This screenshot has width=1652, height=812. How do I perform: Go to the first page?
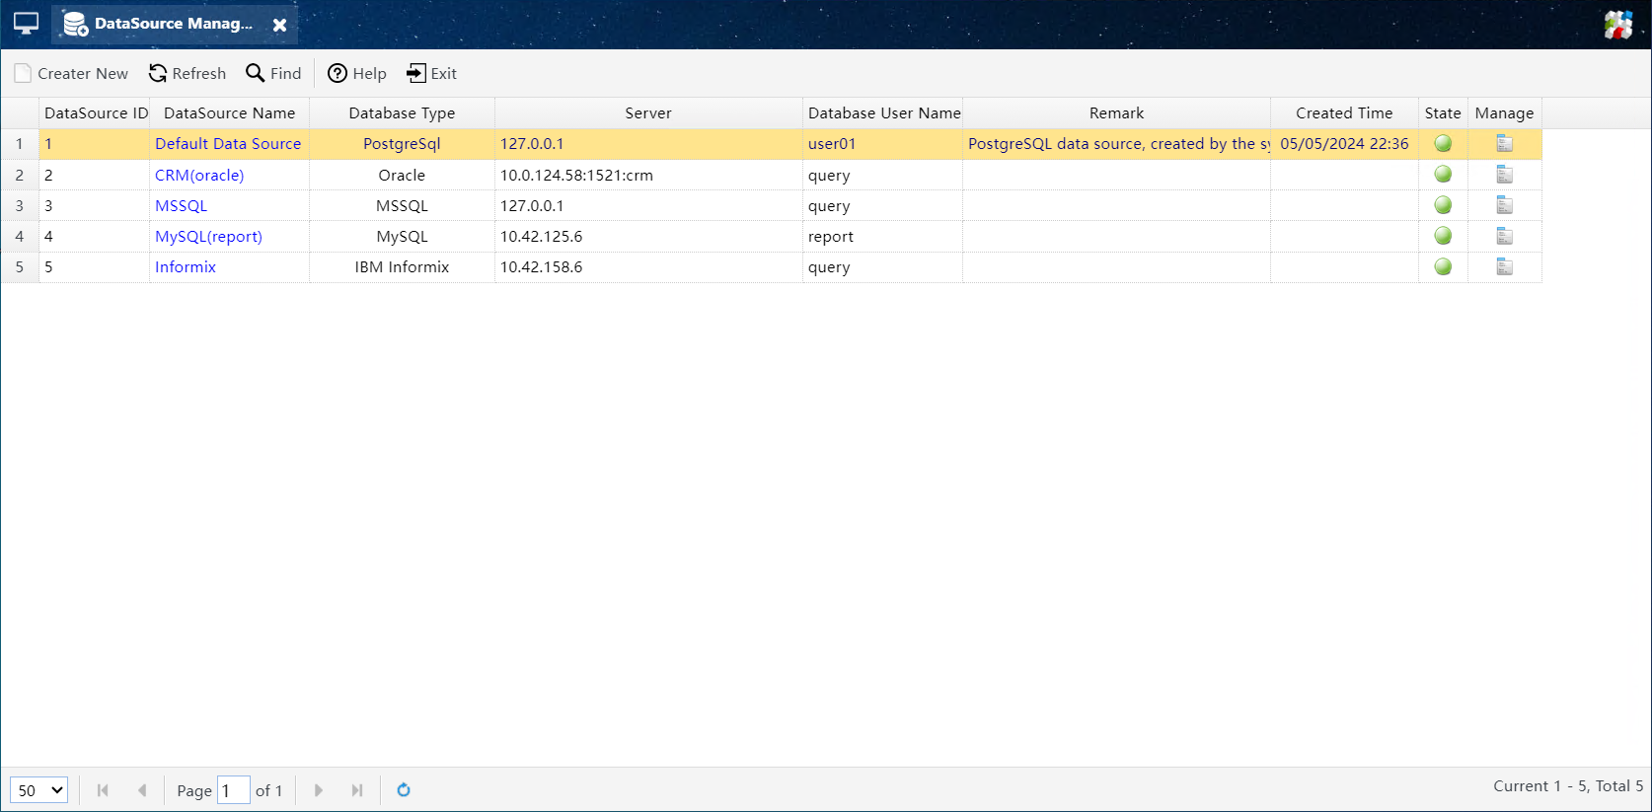[x=103, y=790]
